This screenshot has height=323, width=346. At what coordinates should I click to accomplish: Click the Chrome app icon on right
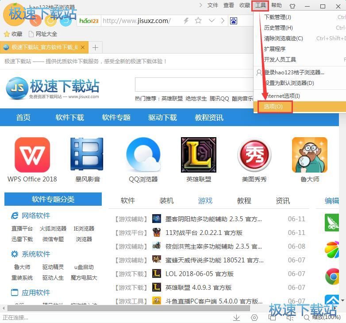(x=332, y=277)
